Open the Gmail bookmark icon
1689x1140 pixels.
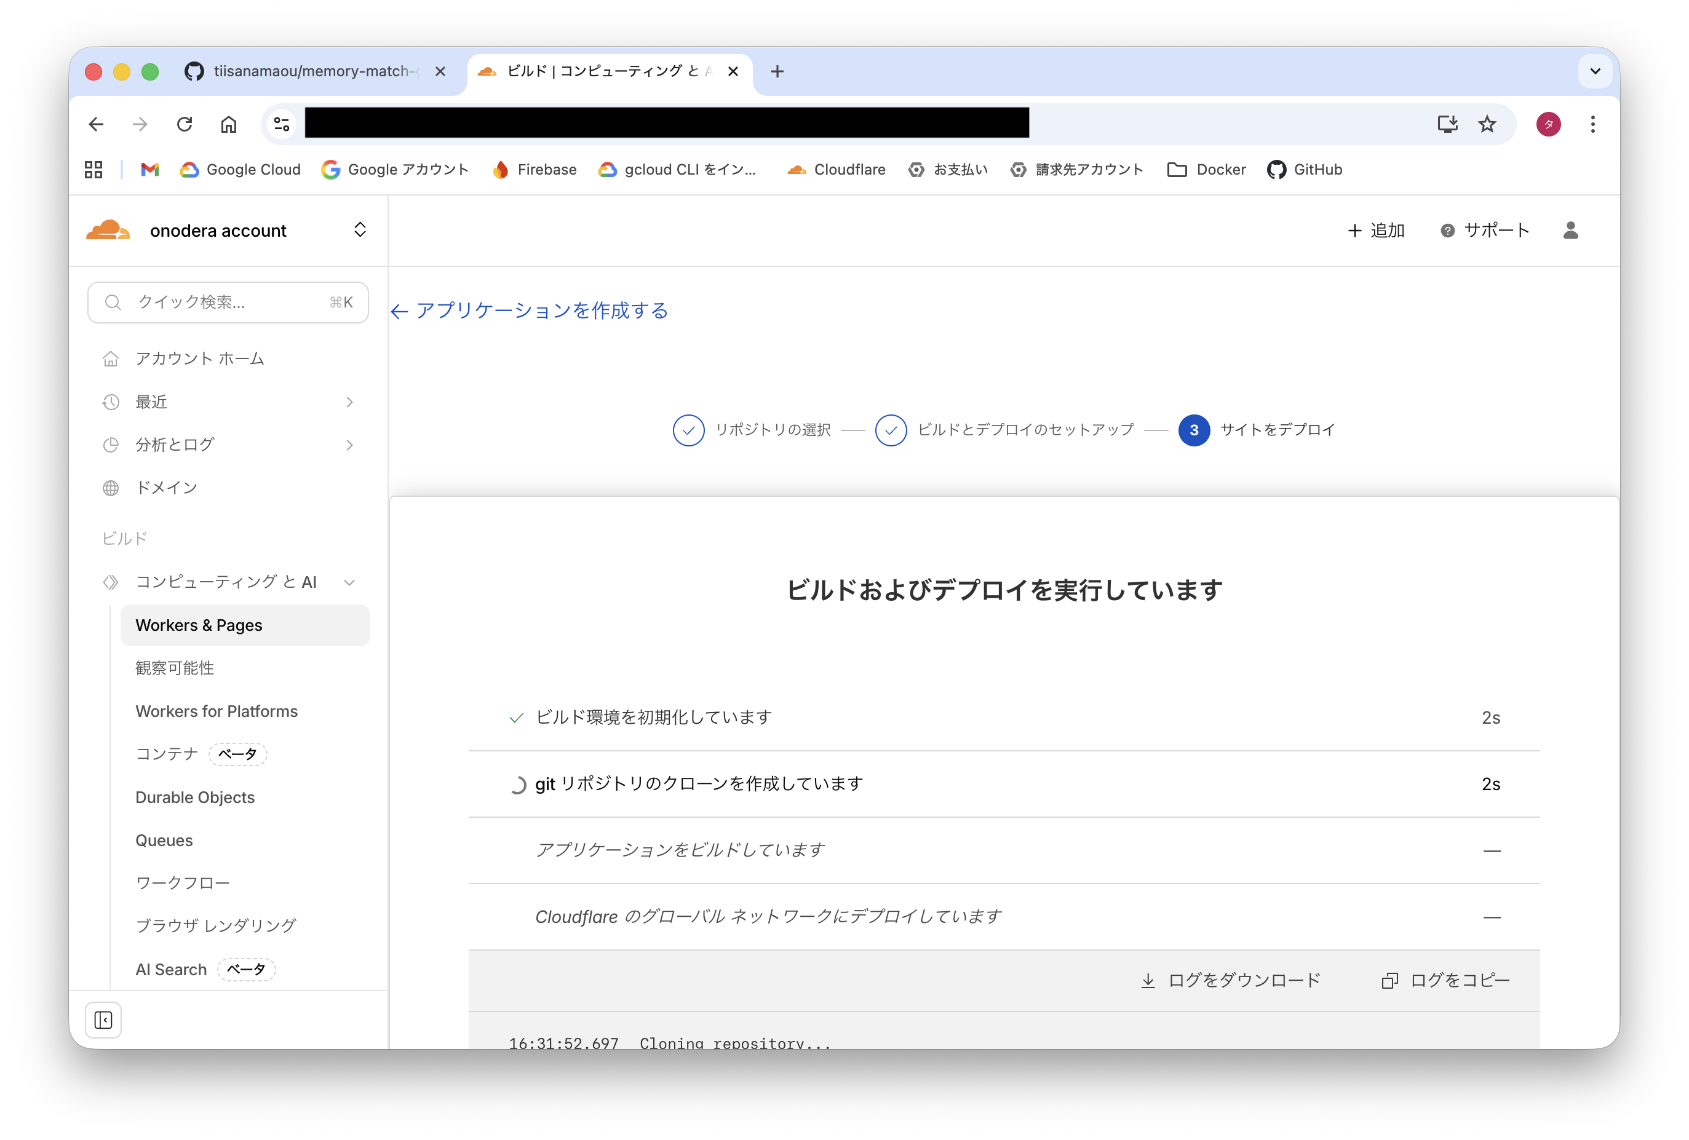(x=149, y=169)
